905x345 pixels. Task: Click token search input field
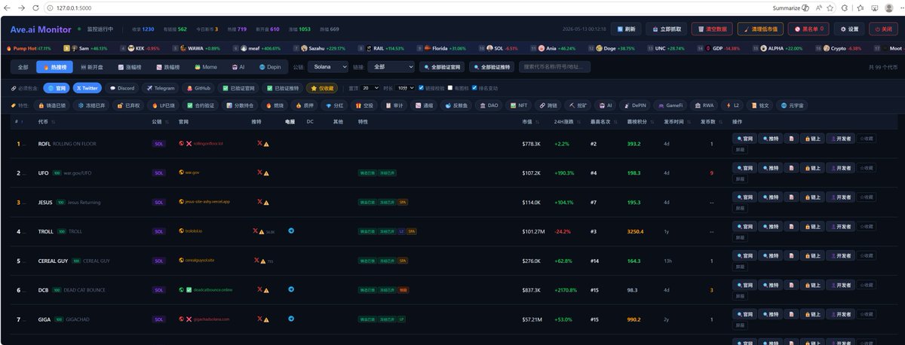tap(554, 66)
